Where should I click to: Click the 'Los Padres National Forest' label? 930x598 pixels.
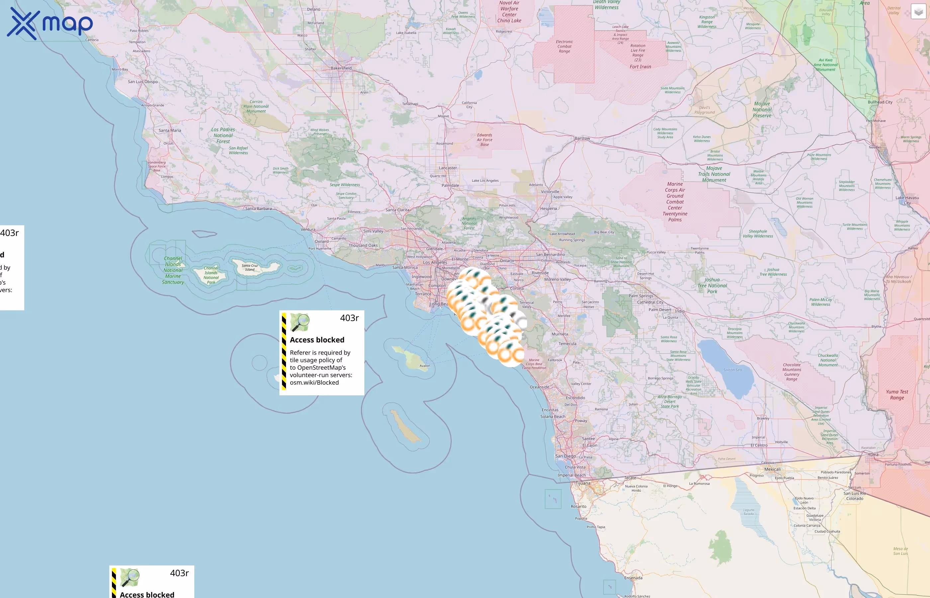(x=223, y=136)
